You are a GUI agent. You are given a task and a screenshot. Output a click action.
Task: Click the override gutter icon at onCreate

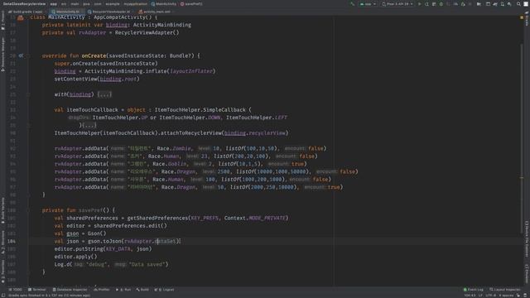21,55
